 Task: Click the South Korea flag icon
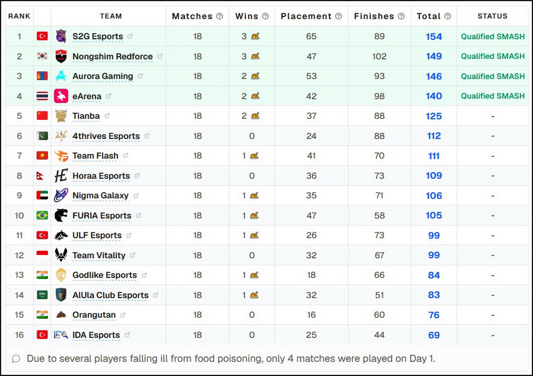coord(42,56)
